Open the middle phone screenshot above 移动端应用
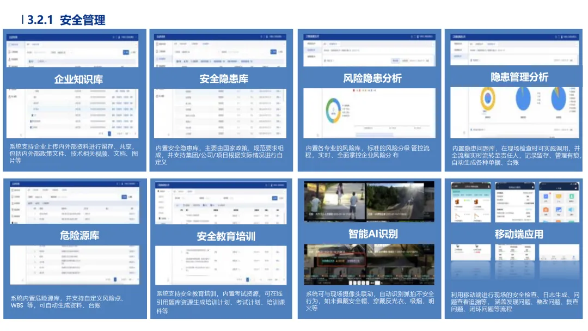The width and height of the screenshot is (588, 331). (x=515, y=202)
